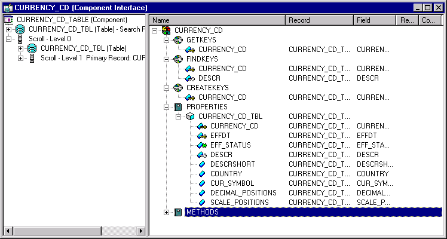Click the FINDKEYS collection icon
Image resolution: width=447 pixels, height=239 pixels.
coord(177,59)
